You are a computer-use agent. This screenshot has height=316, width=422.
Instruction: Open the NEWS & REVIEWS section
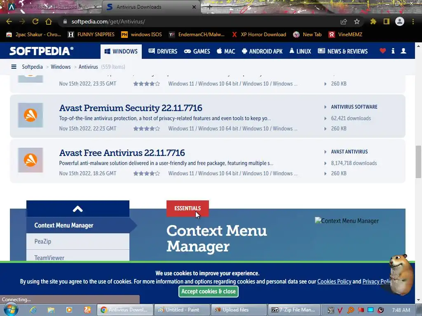coord(342,51)
